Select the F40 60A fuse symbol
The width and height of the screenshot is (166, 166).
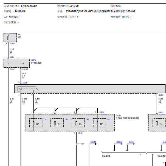pos(8,38)
